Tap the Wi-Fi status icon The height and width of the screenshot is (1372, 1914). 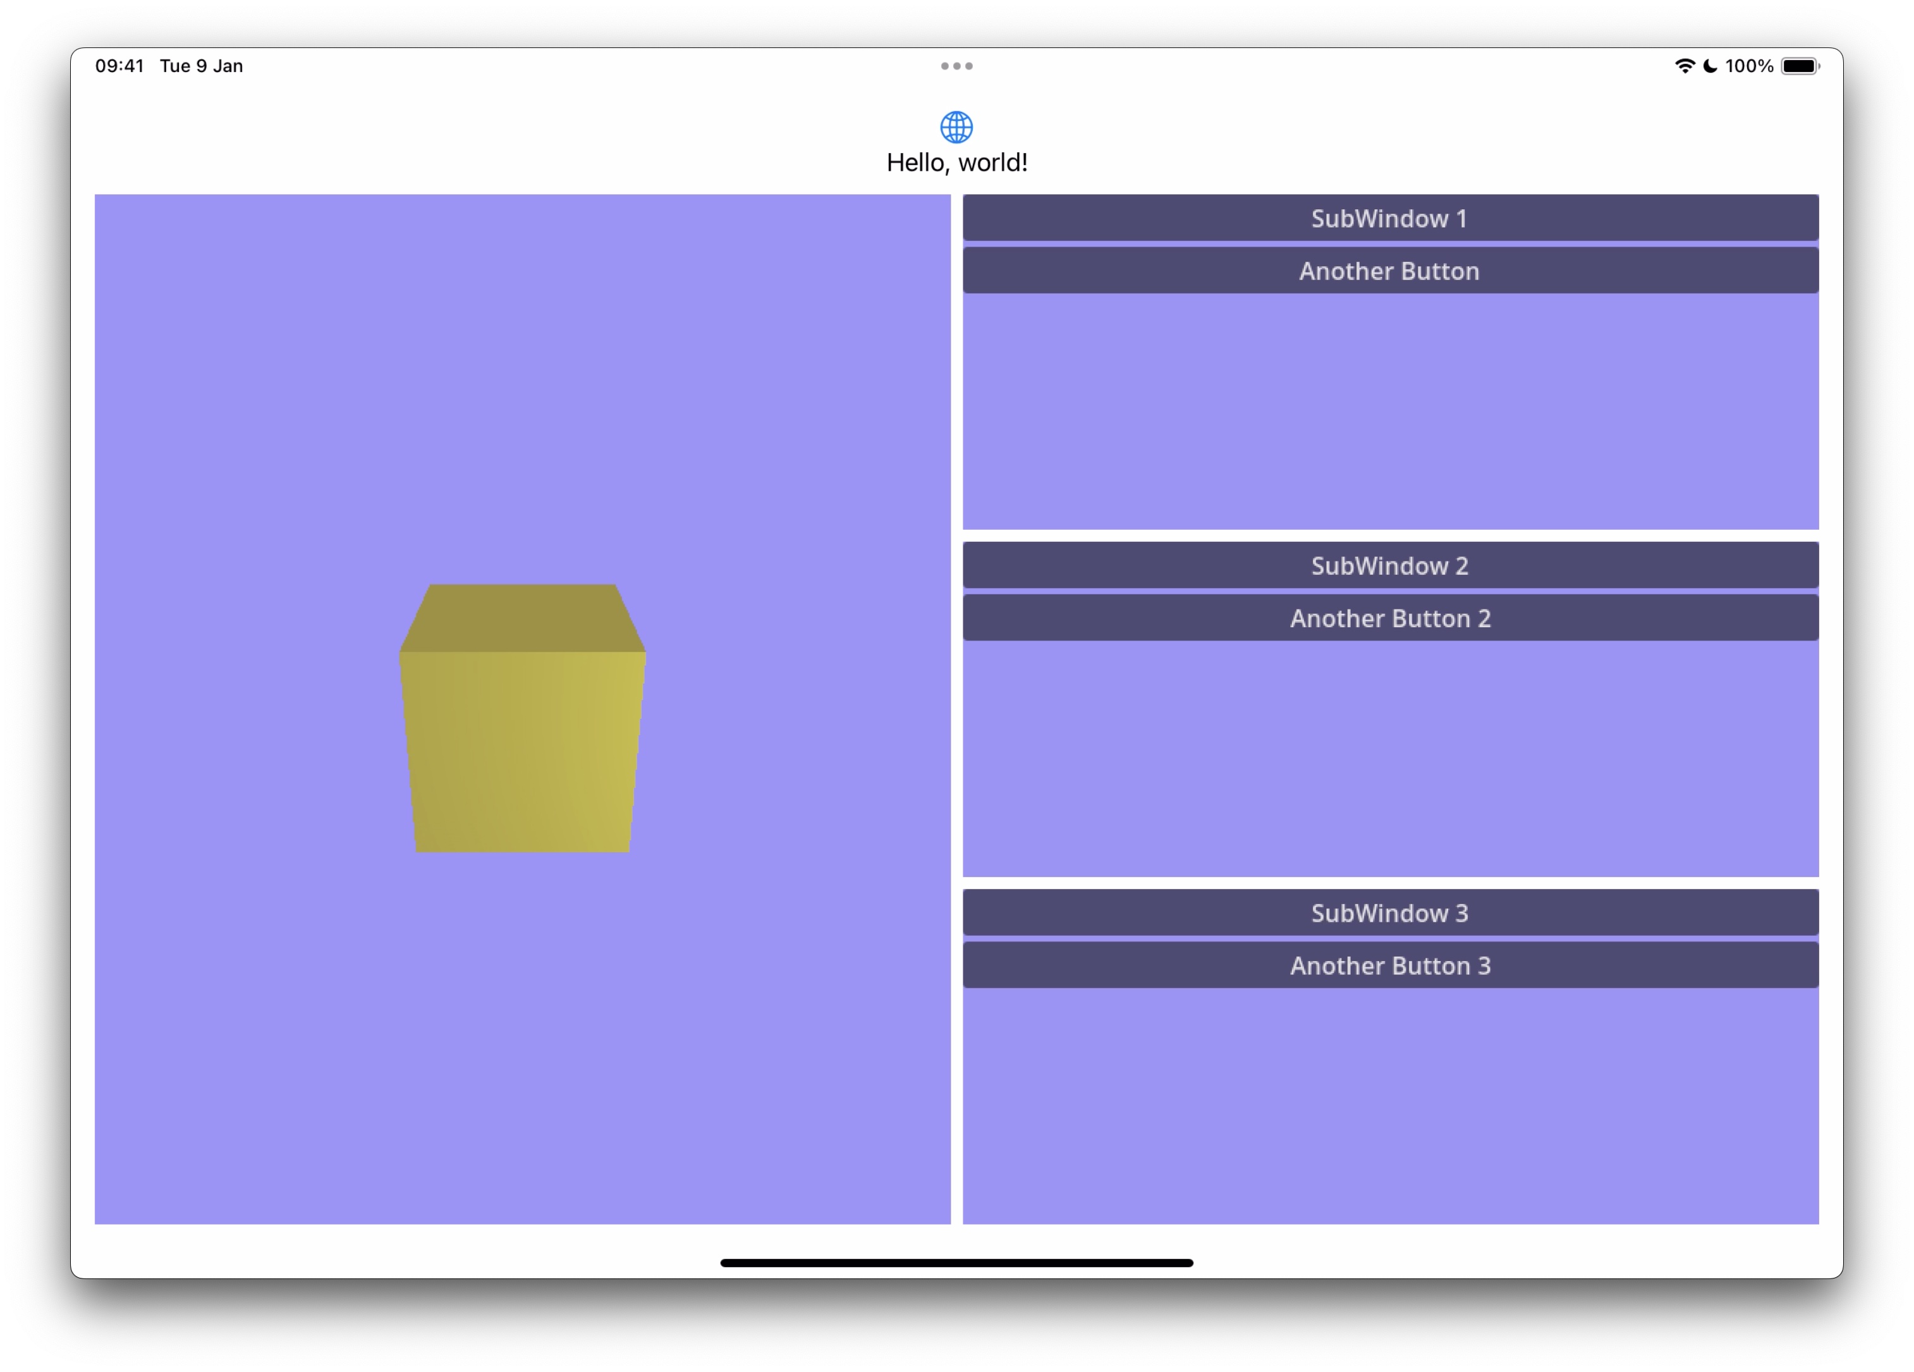click(1685, 66)
